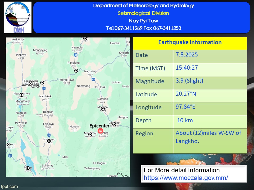The height and width of the screenshot is (190, 254).
Task: Select the Pekon marker at map bottom
Action: click(28, 168)
